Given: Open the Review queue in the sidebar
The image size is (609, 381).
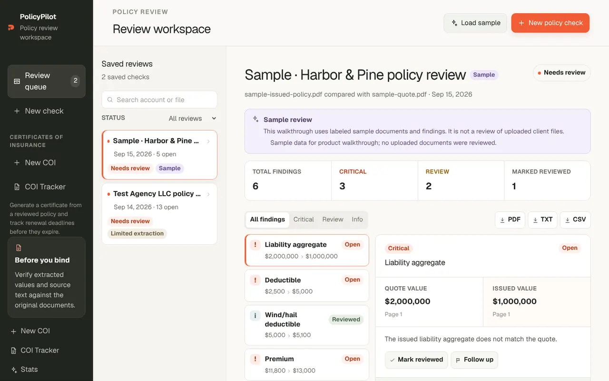Looking at the screenshot, I should tap(47, 81).
